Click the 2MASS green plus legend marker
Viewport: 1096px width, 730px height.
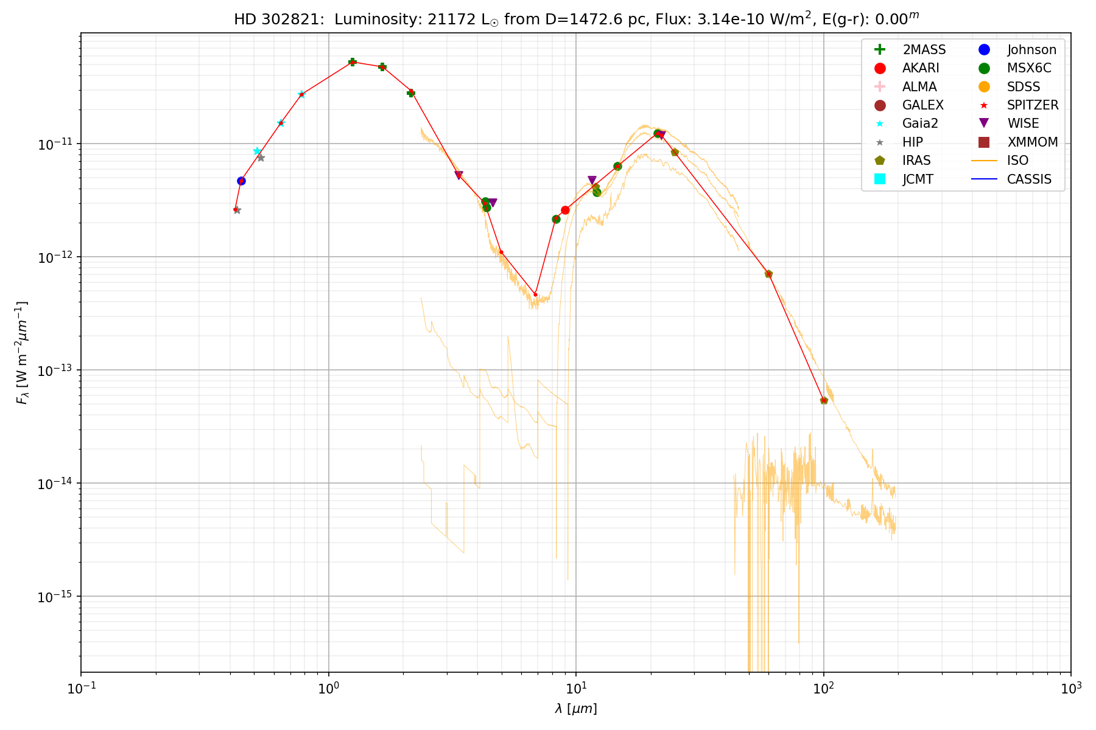879,50
